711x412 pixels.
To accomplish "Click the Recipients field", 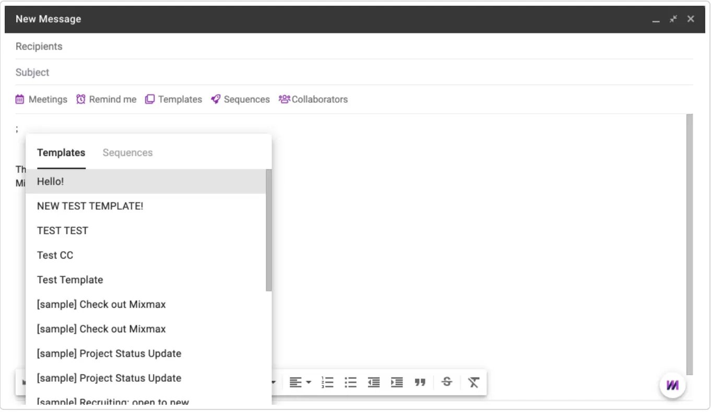I will (x=354, y=46).
